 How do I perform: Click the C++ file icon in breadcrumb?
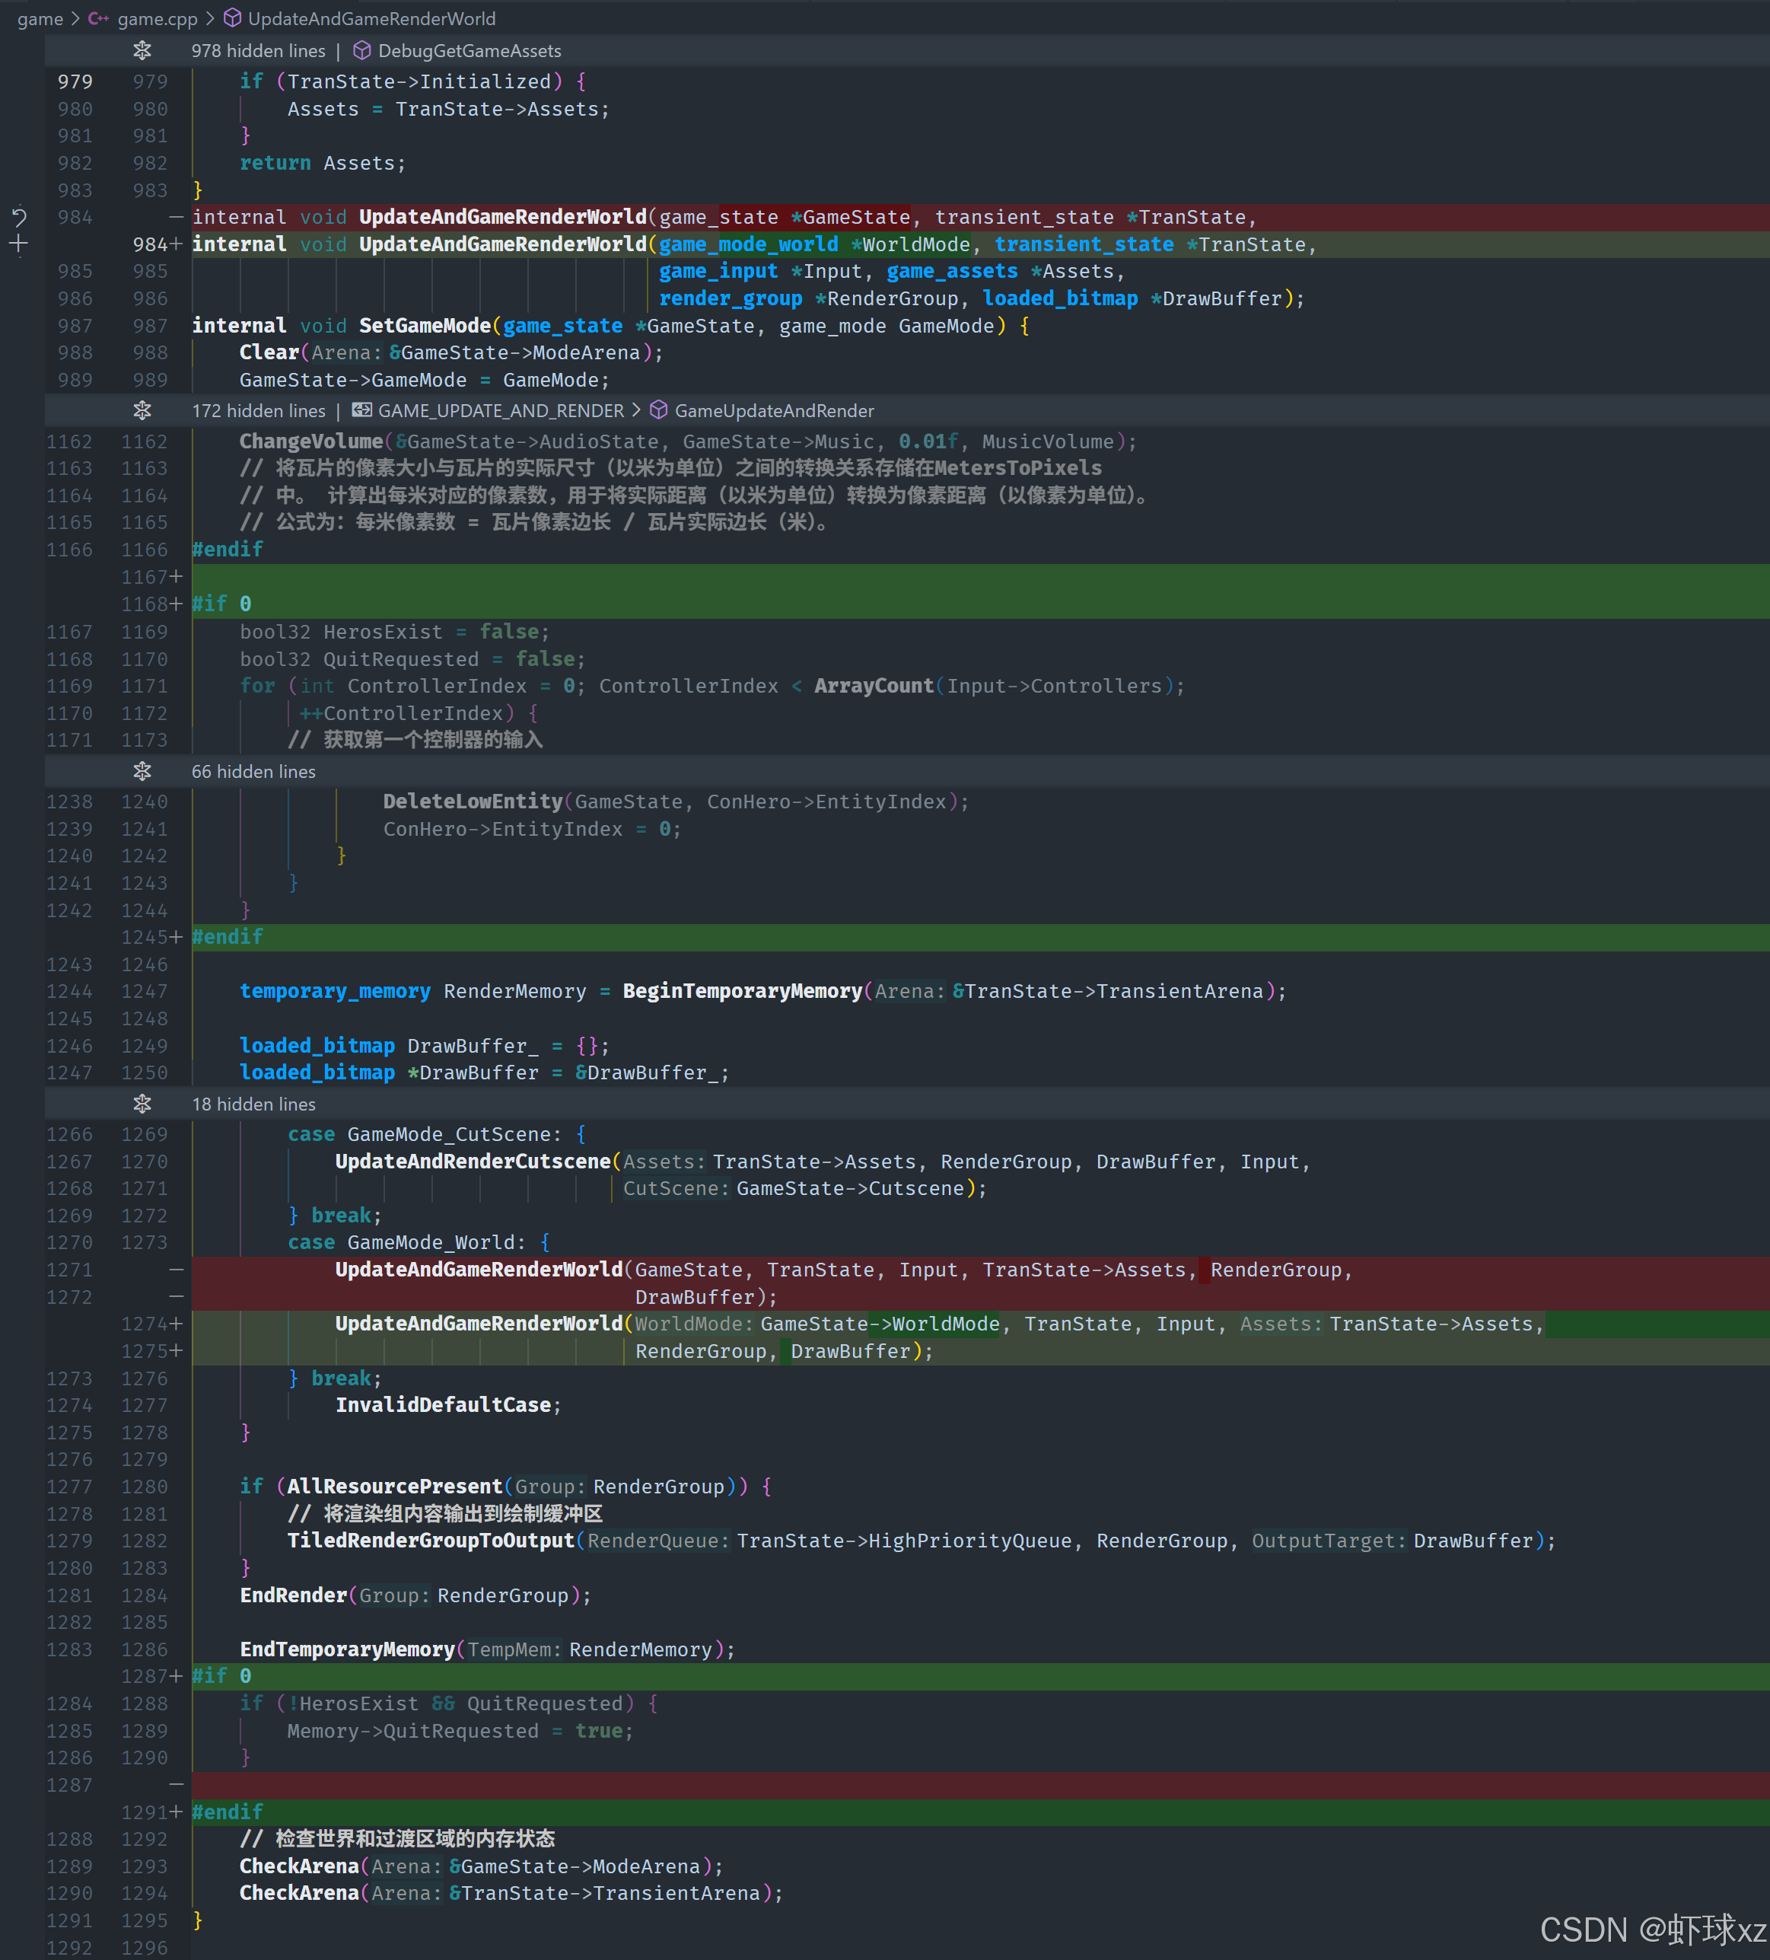[98, 18]
